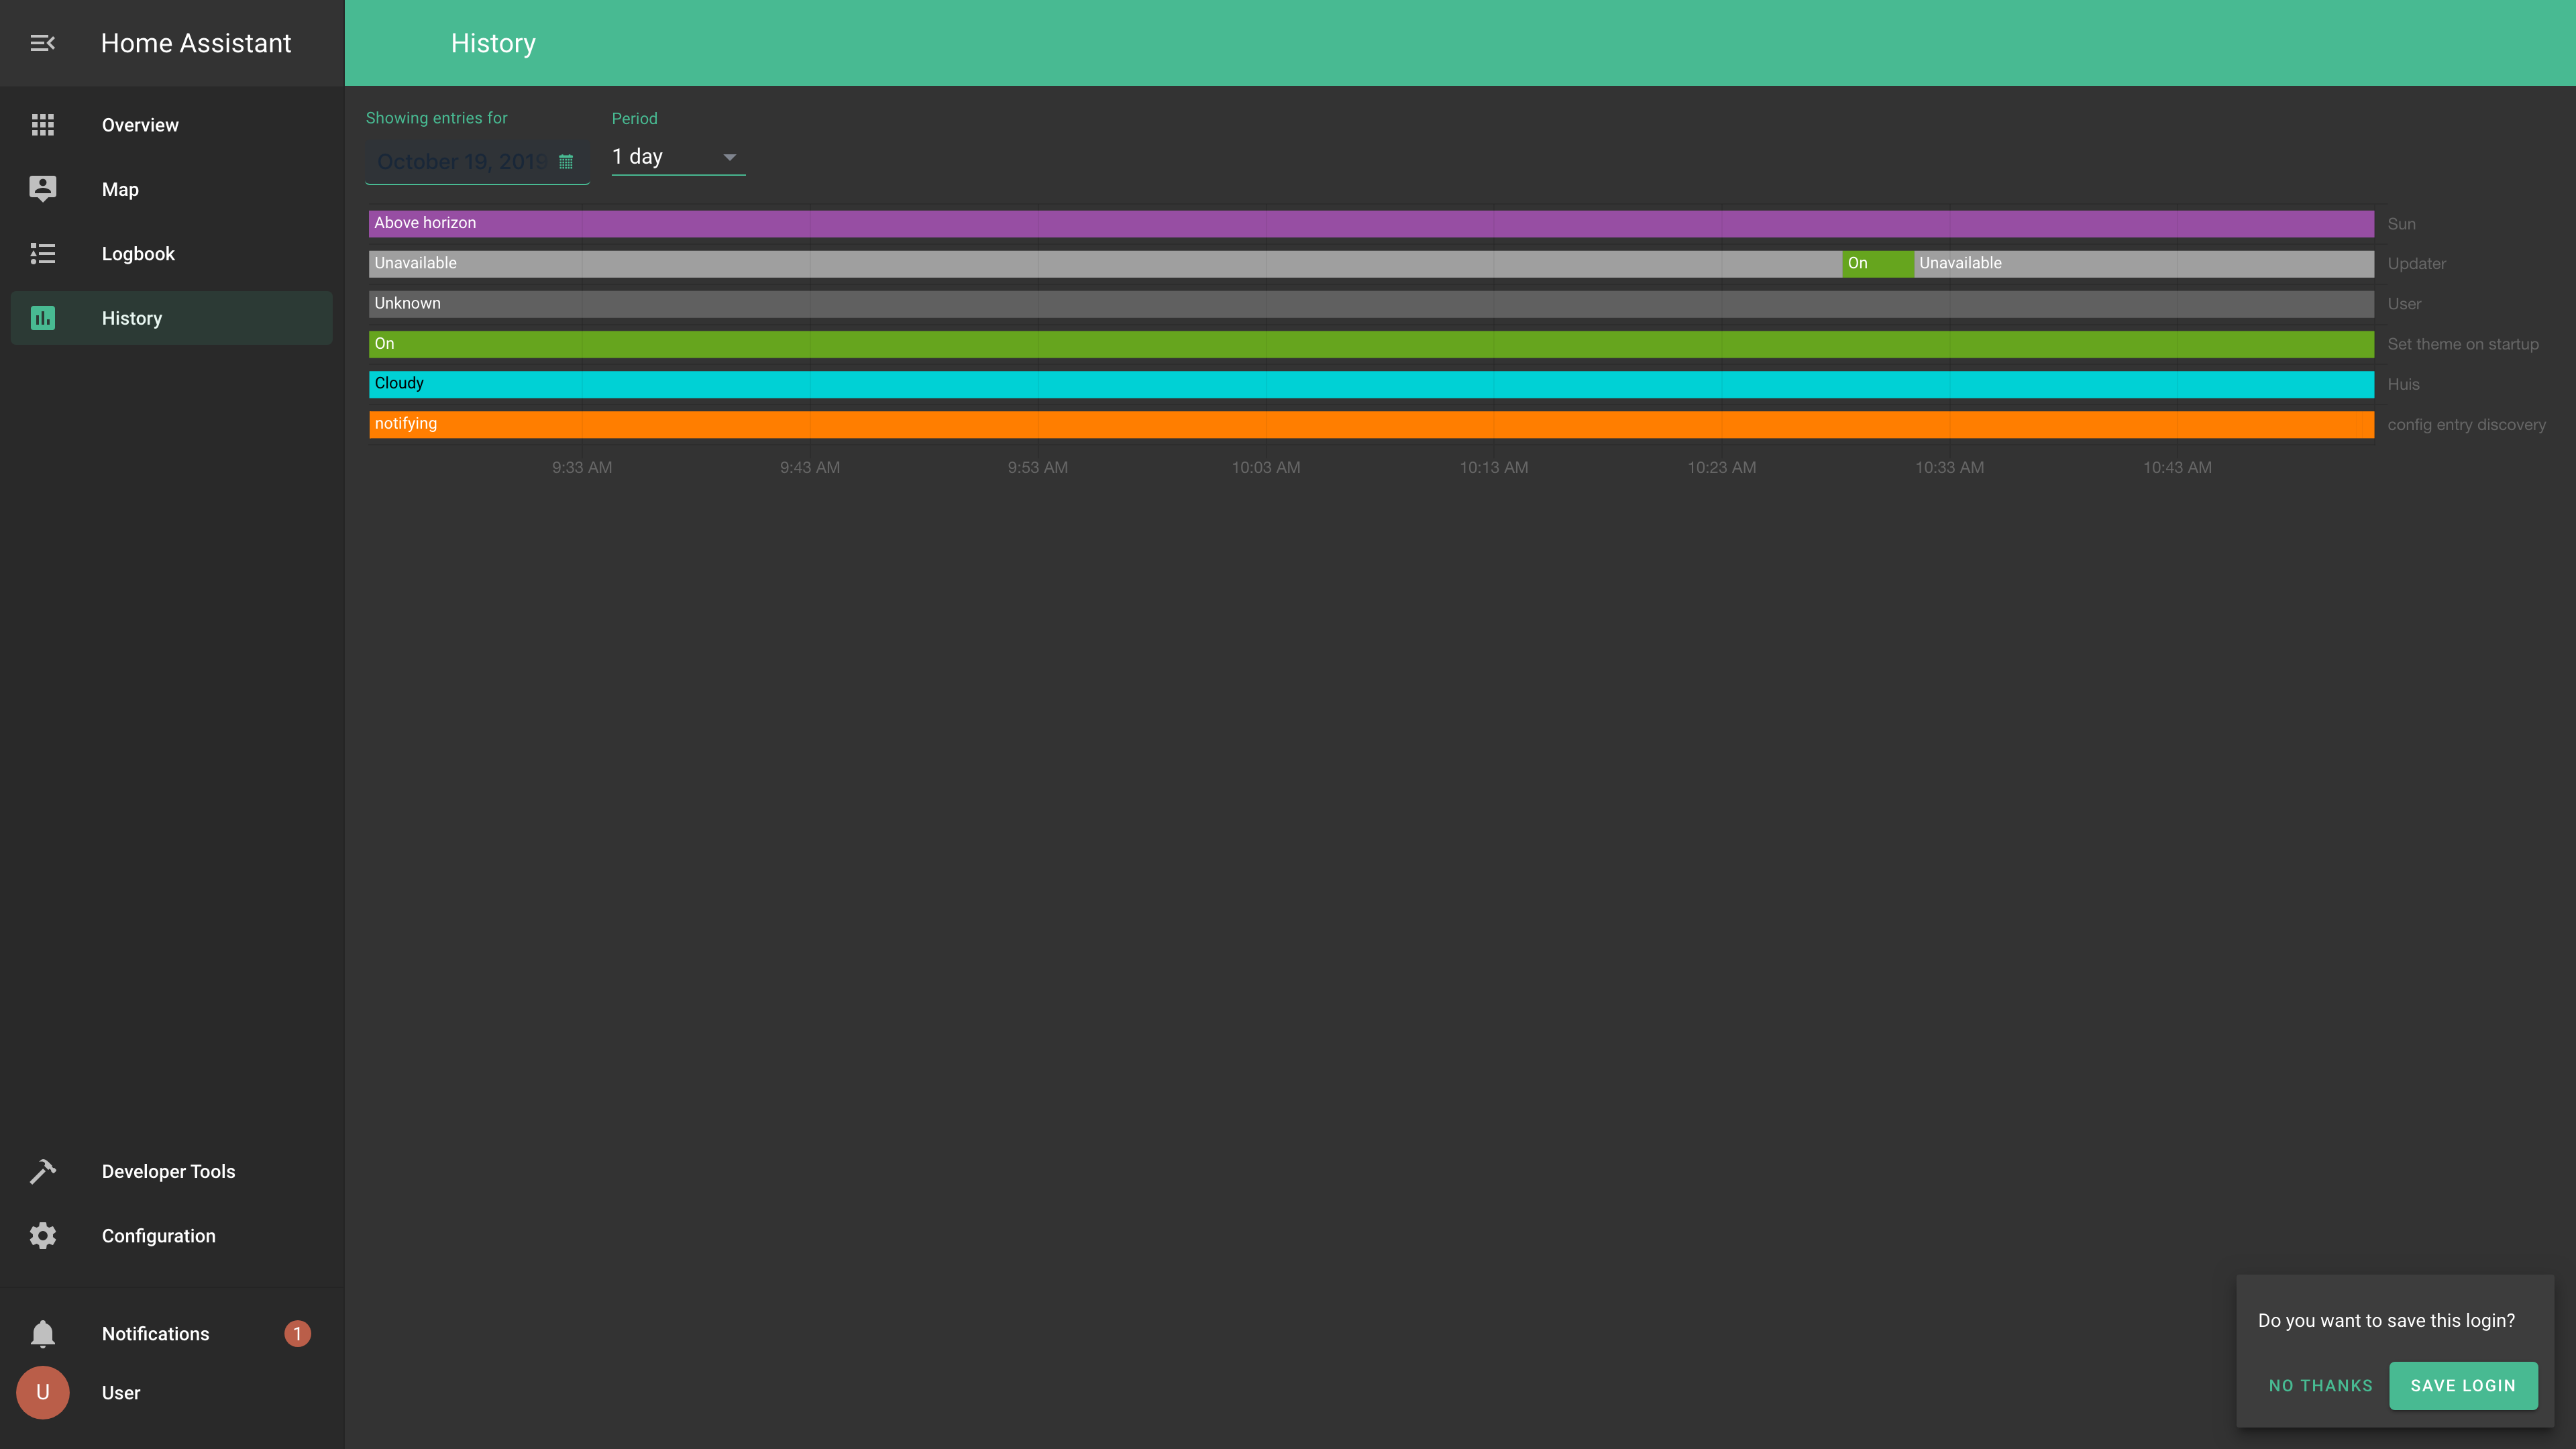Click the Developer Tools hammer icon
2576x1449 pixels.
42,1171
